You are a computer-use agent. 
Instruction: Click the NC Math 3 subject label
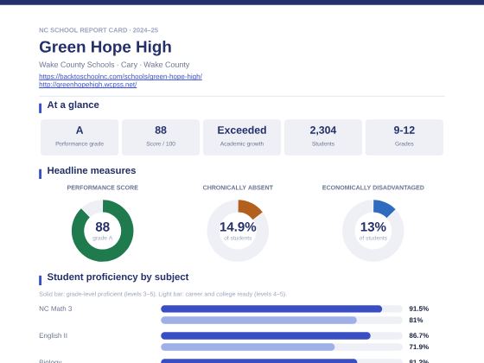pos(55,309)
